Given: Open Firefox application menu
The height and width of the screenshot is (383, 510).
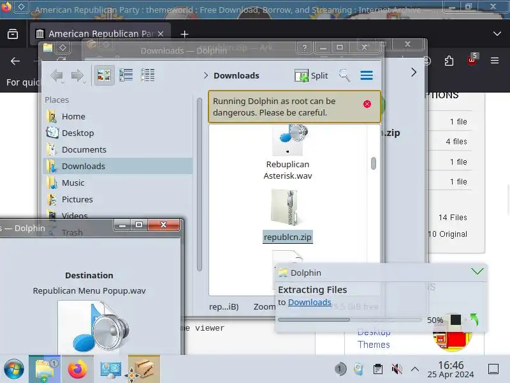Looking at the screenshot, I should (495, 61).
